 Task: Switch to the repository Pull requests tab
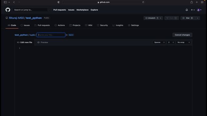tap(42, 25)
